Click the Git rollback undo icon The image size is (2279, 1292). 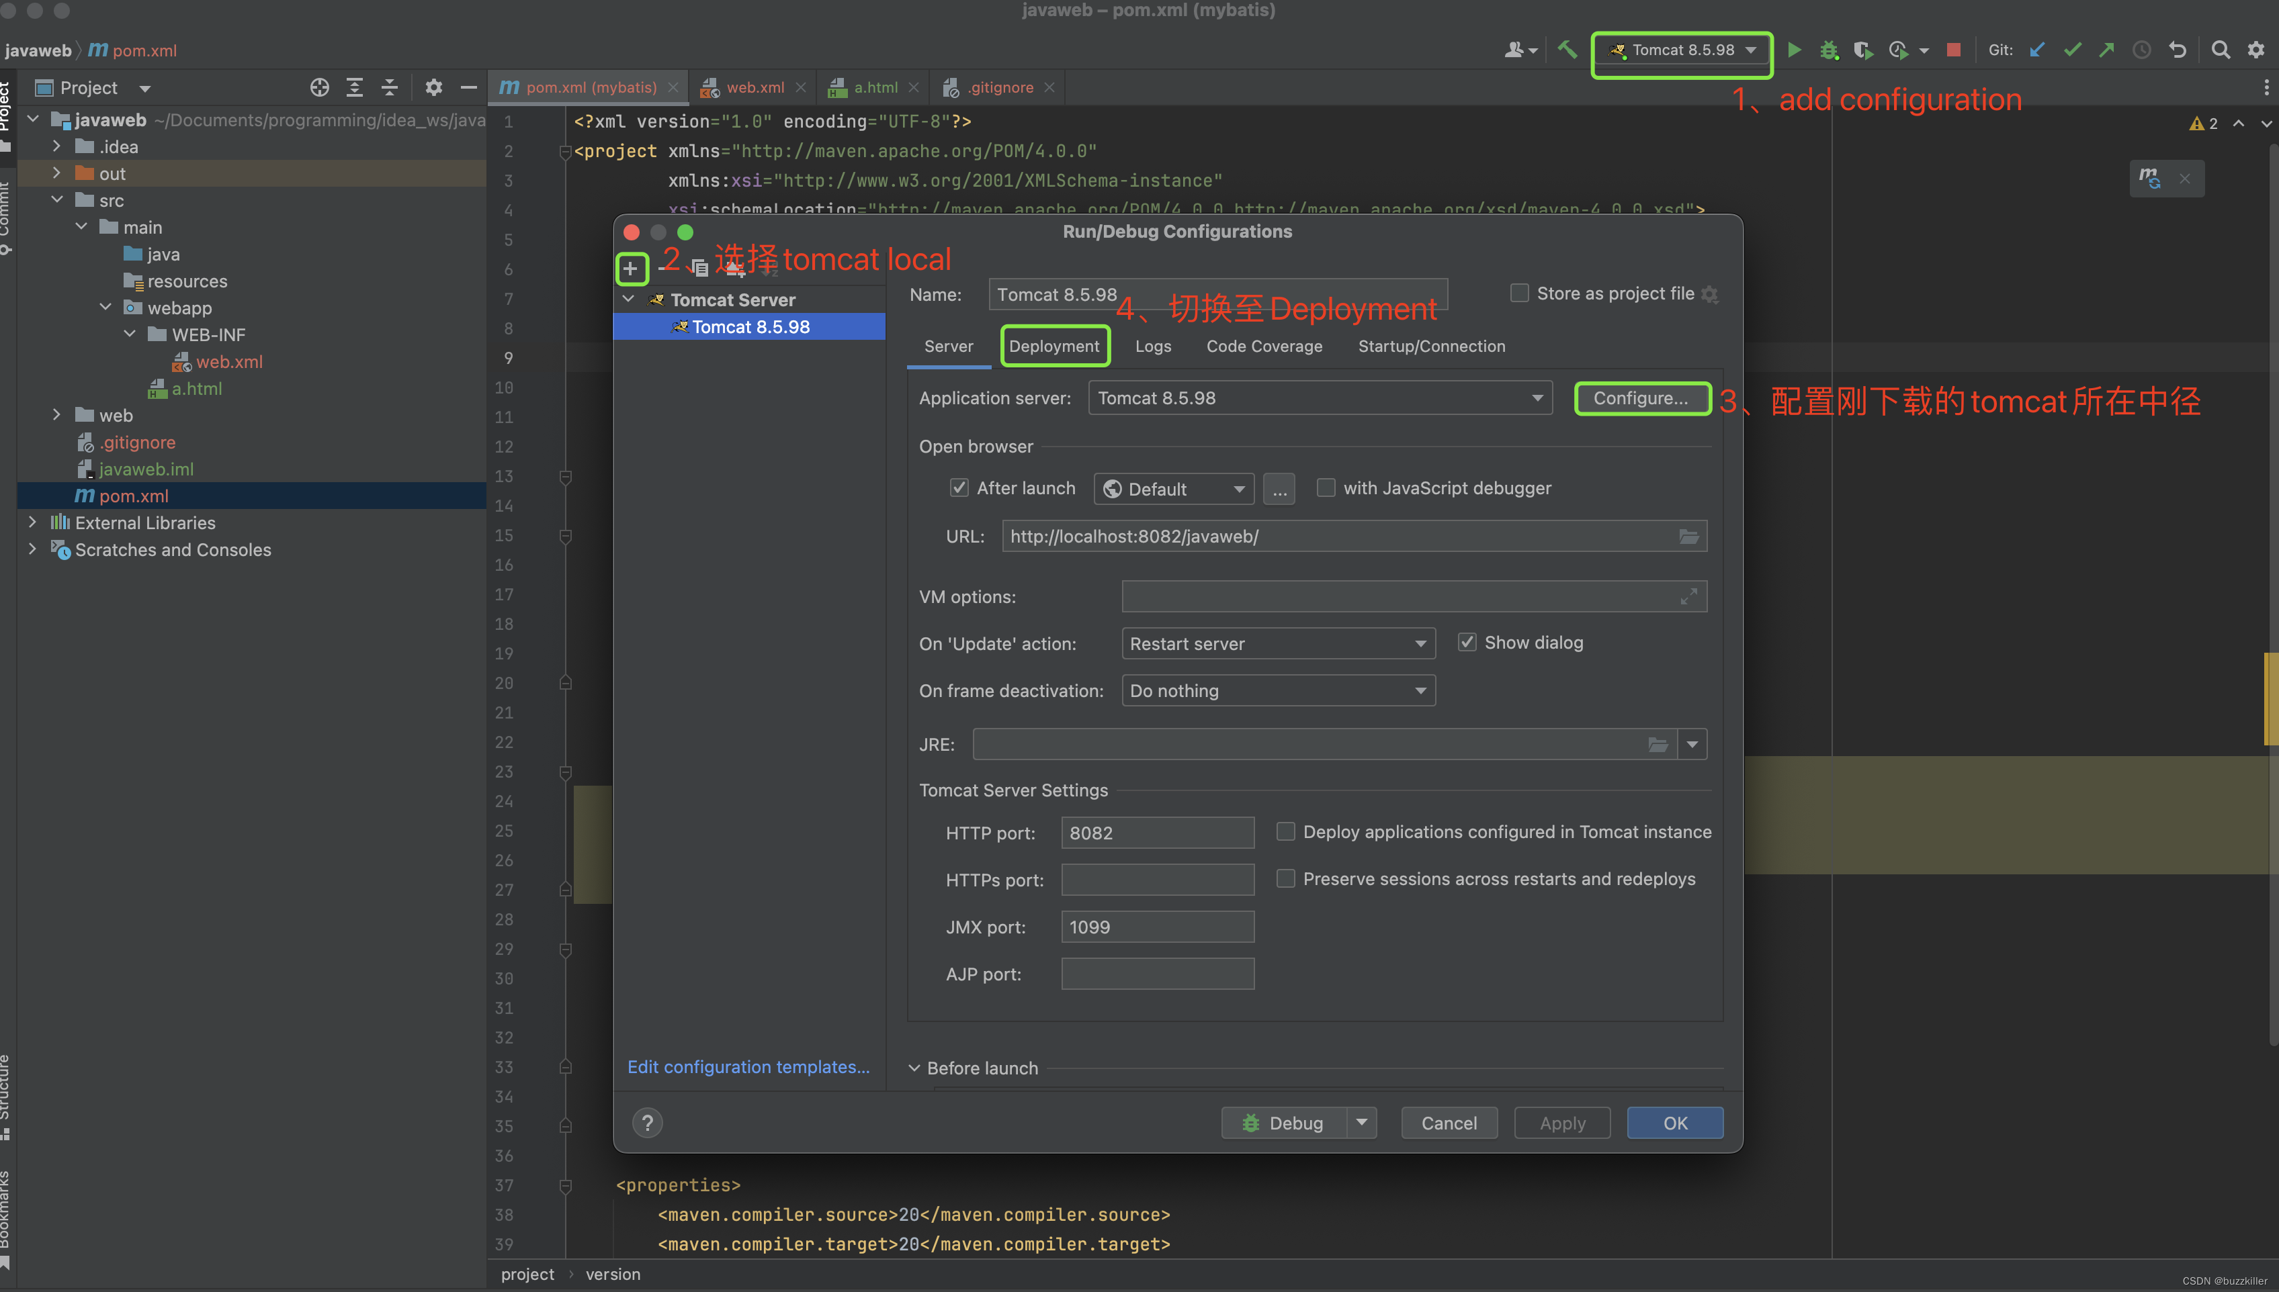2178,50
